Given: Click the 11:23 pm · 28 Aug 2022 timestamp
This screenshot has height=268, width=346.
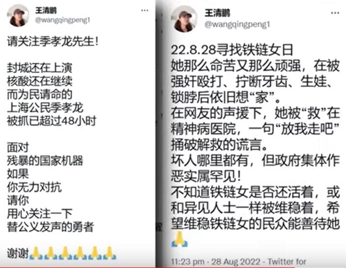Looking at the screenshot, I should coord(216,262).
